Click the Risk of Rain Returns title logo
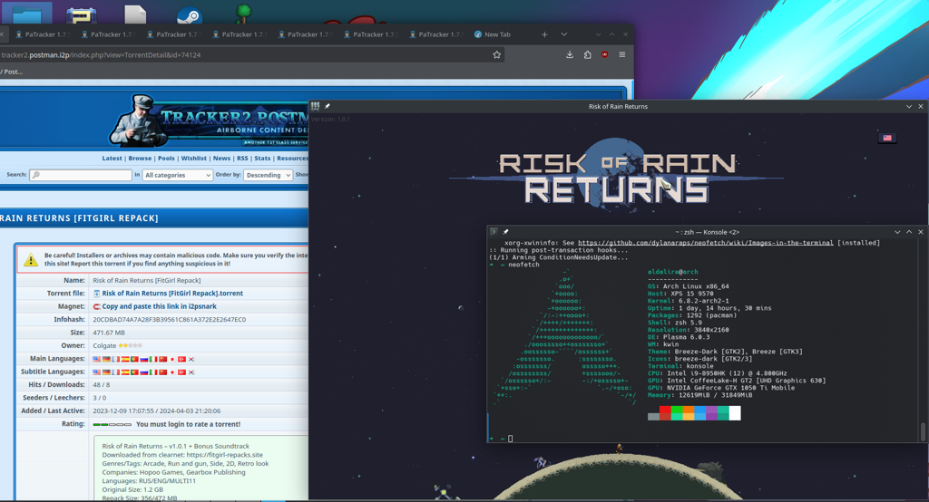 [x=617, y=177]
